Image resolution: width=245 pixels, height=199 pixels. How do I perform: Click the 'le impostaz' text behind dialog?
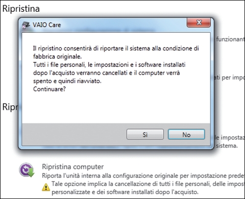230,138
